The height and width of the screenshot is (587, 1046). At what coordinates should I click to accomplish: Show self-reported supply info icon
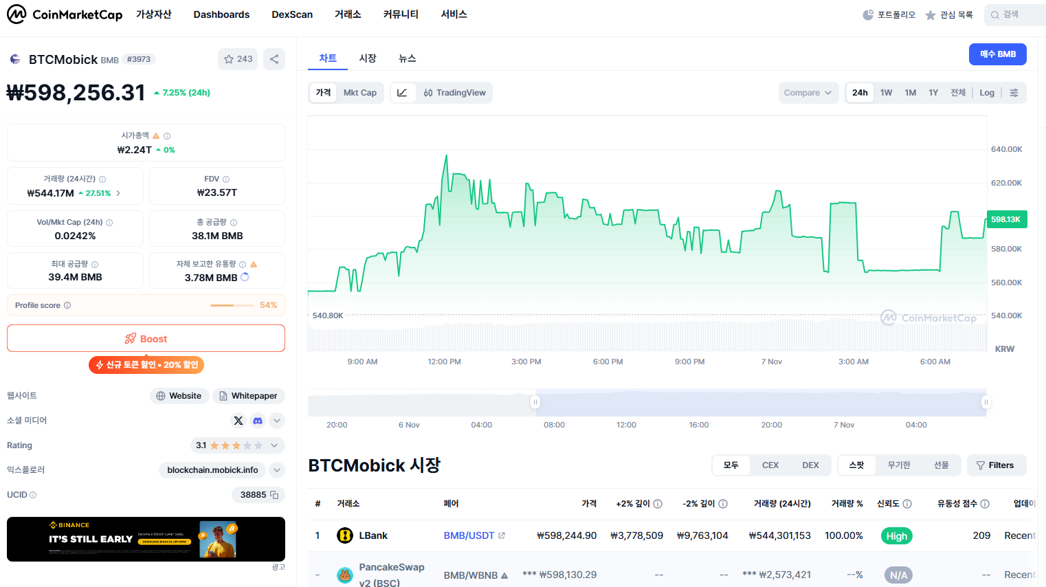(243, 264)
